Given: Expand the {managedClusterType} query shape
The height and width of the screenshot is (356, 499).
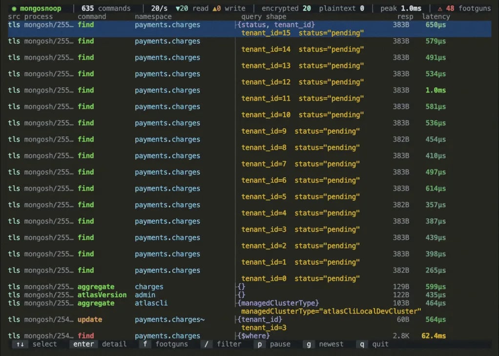Looking at the screenshot, I should click(277, 303).
